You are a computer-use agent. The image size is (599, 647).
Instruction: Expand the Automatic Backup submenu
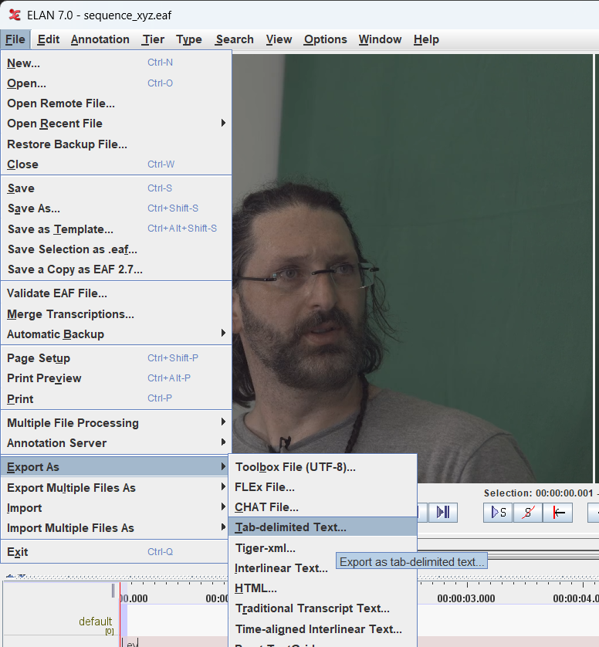coord(116,334)
